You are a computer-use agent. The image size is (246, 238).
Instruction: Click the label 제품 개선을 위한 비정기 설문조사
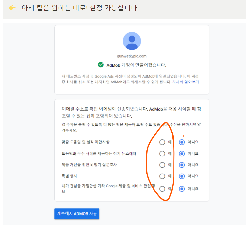pos(89,165)
